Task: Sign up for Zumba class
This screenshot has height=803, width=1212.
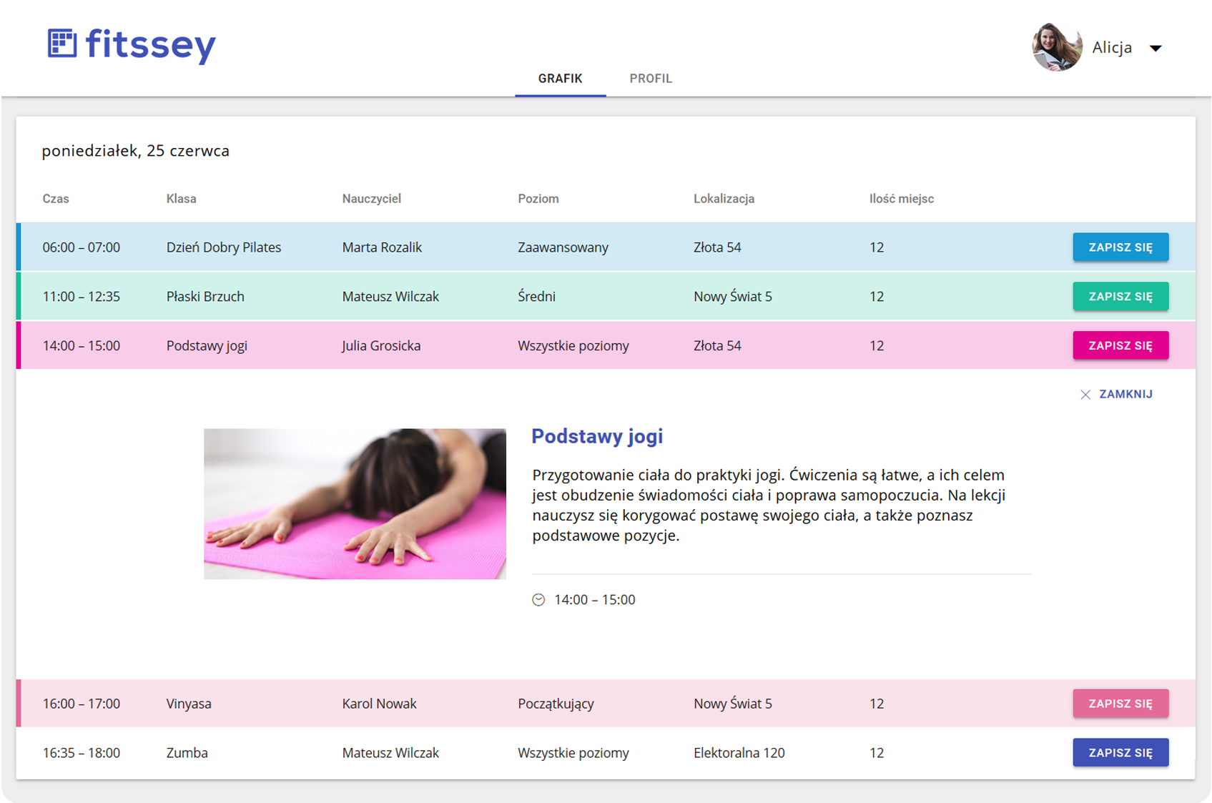Action: click(1120, 752)
